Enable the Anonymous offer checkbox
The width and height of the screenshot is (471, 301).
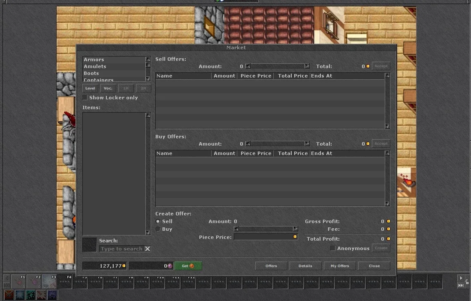(332, 248)
